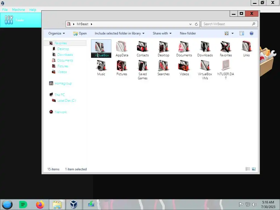The height and width of the screenshot is (210, 280).
Task: Select Favorites in navigation pane
Action: [x=60, y=43]
